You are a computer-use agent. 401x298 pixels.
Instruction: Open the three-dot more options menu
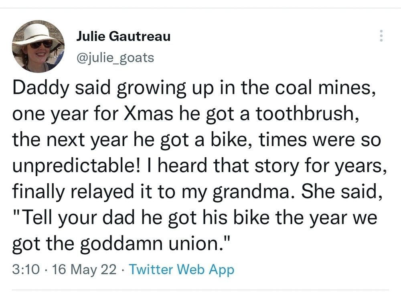click(x=381, y=36)
